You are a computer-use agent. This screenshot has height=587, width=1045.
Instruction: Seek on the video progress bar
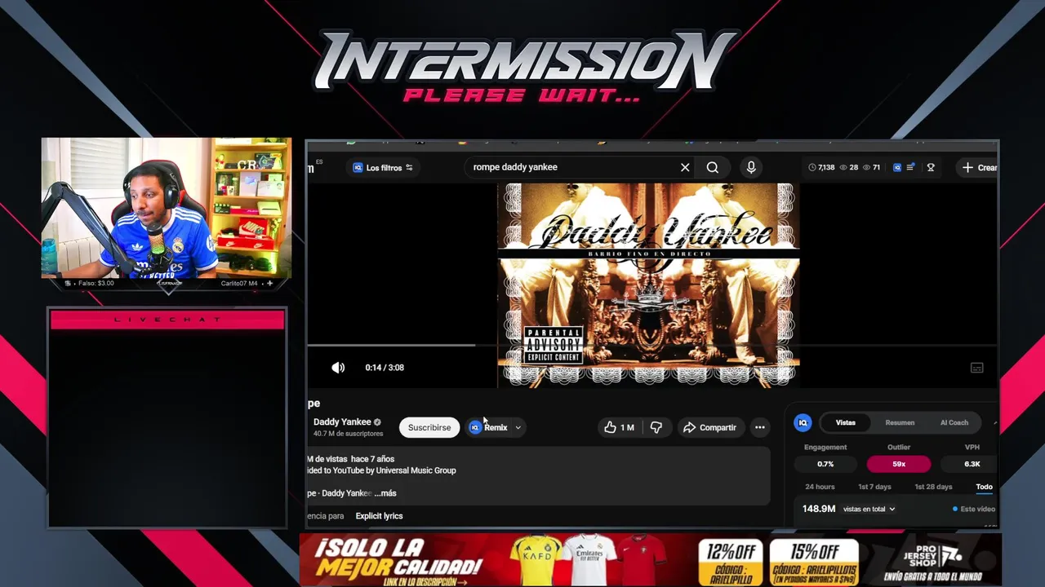tap(653, 345)
